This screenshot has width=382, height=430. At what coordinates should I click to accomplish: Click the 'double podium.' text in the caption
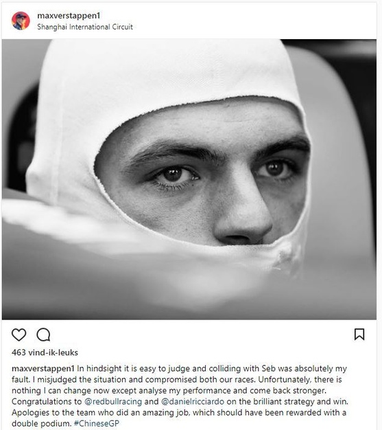click(x=42, y=423)
